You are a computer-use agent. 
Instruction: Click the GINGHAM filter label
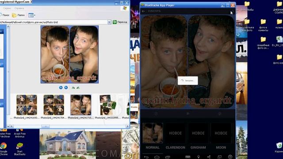pos(198,148)
